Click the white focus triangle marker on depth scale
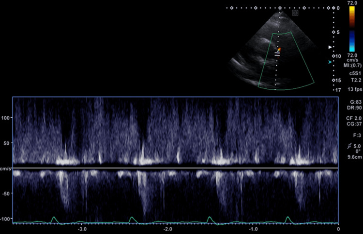363x234 pixels. point(330,47)
